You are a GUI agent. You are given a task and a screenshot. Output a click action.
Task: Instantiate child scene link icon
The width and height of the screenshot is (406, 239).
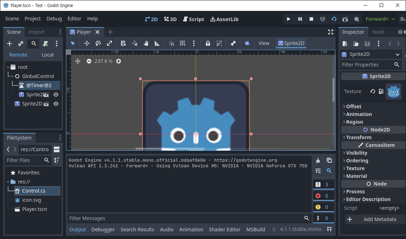pos(21,44)
